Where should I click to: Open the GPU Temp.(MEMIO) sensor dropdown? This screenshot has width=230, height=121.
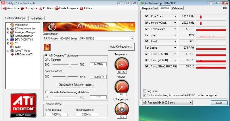pyautogui.click(x=175, y=60)
